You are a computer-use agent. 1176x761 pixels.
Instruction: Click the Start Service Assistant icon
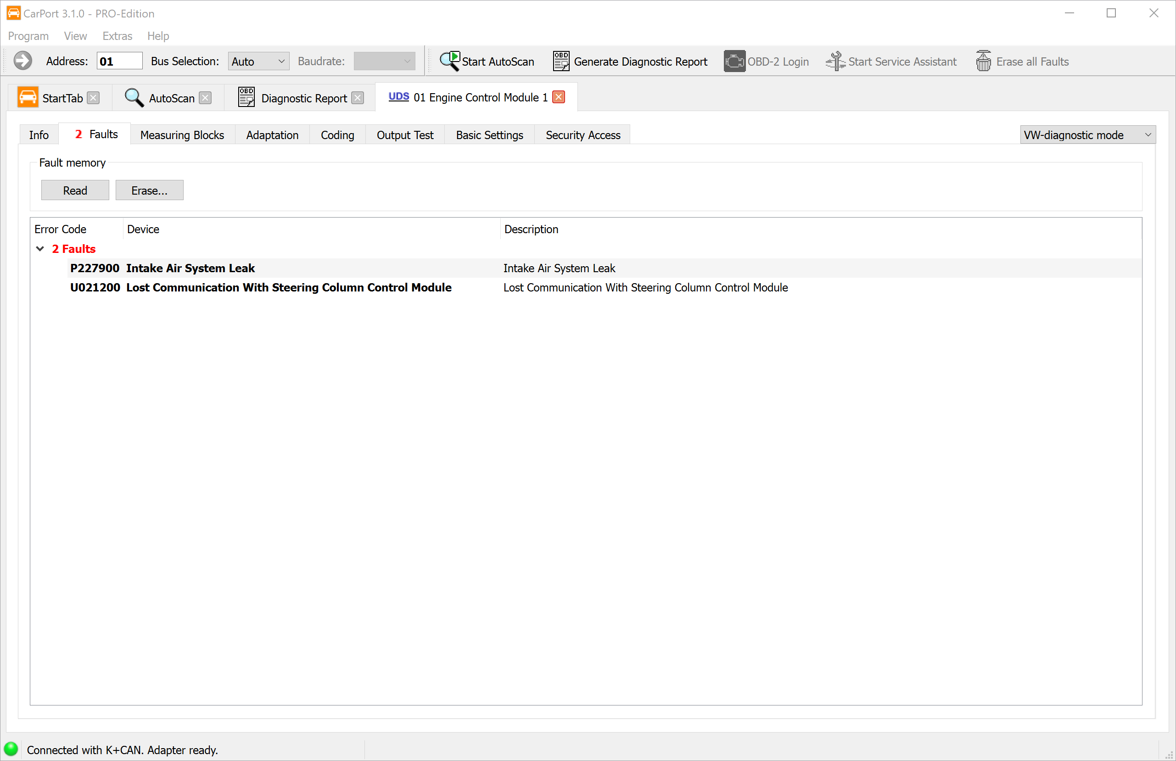click(x=835, y=62)
